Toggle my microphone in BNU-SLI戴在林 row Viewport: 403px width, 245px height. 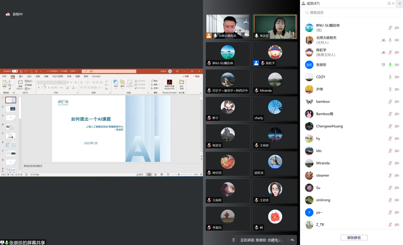pyautogui.click(x=390, y=28)
